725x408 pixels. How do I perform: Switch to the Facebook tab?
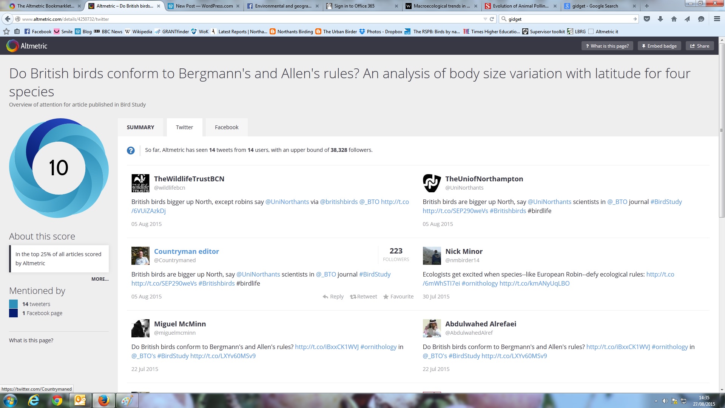point(227,127)
